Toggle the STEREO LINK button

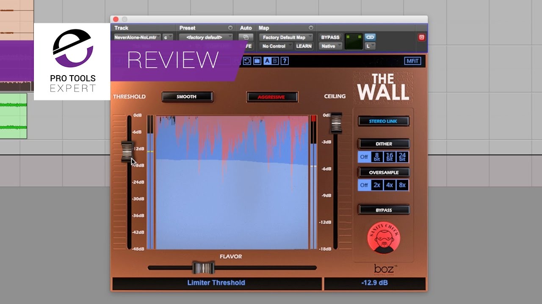[383, 121]
